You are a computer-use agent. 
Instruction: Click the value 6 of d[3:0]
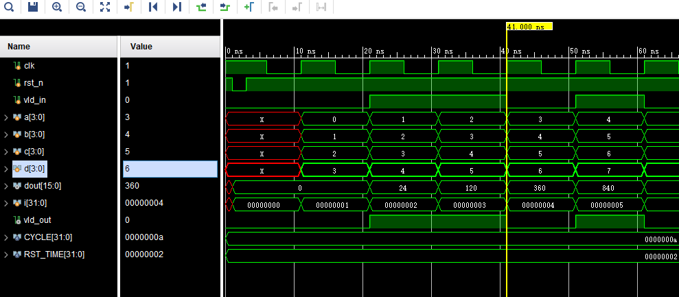[x=170, y=169]
